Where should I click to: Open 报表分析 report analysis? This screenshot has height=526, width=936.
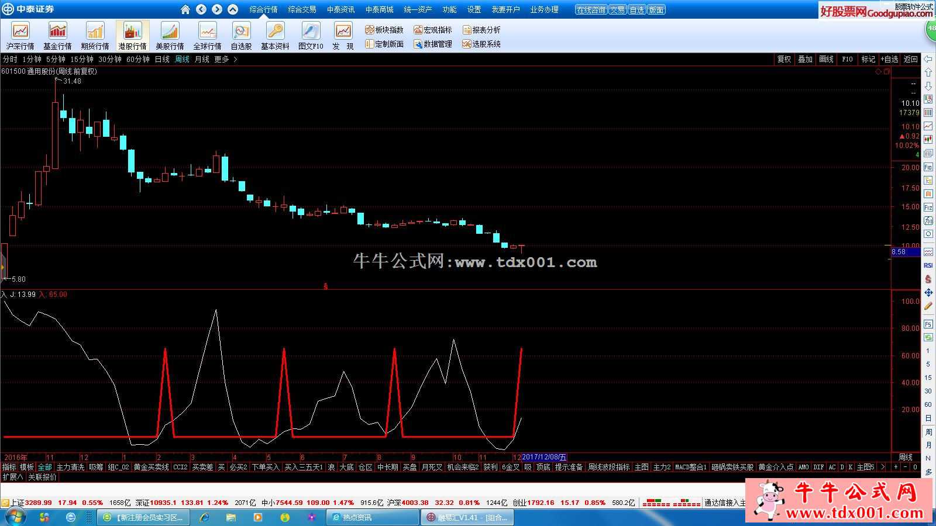pos(481,30)
